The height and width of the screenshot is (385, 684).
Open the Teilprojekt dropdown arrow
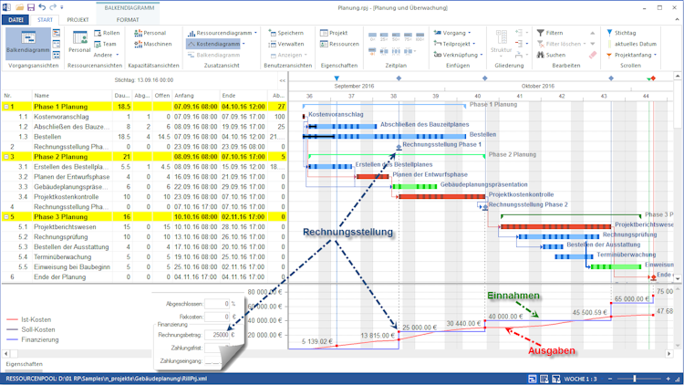(474, 44)
